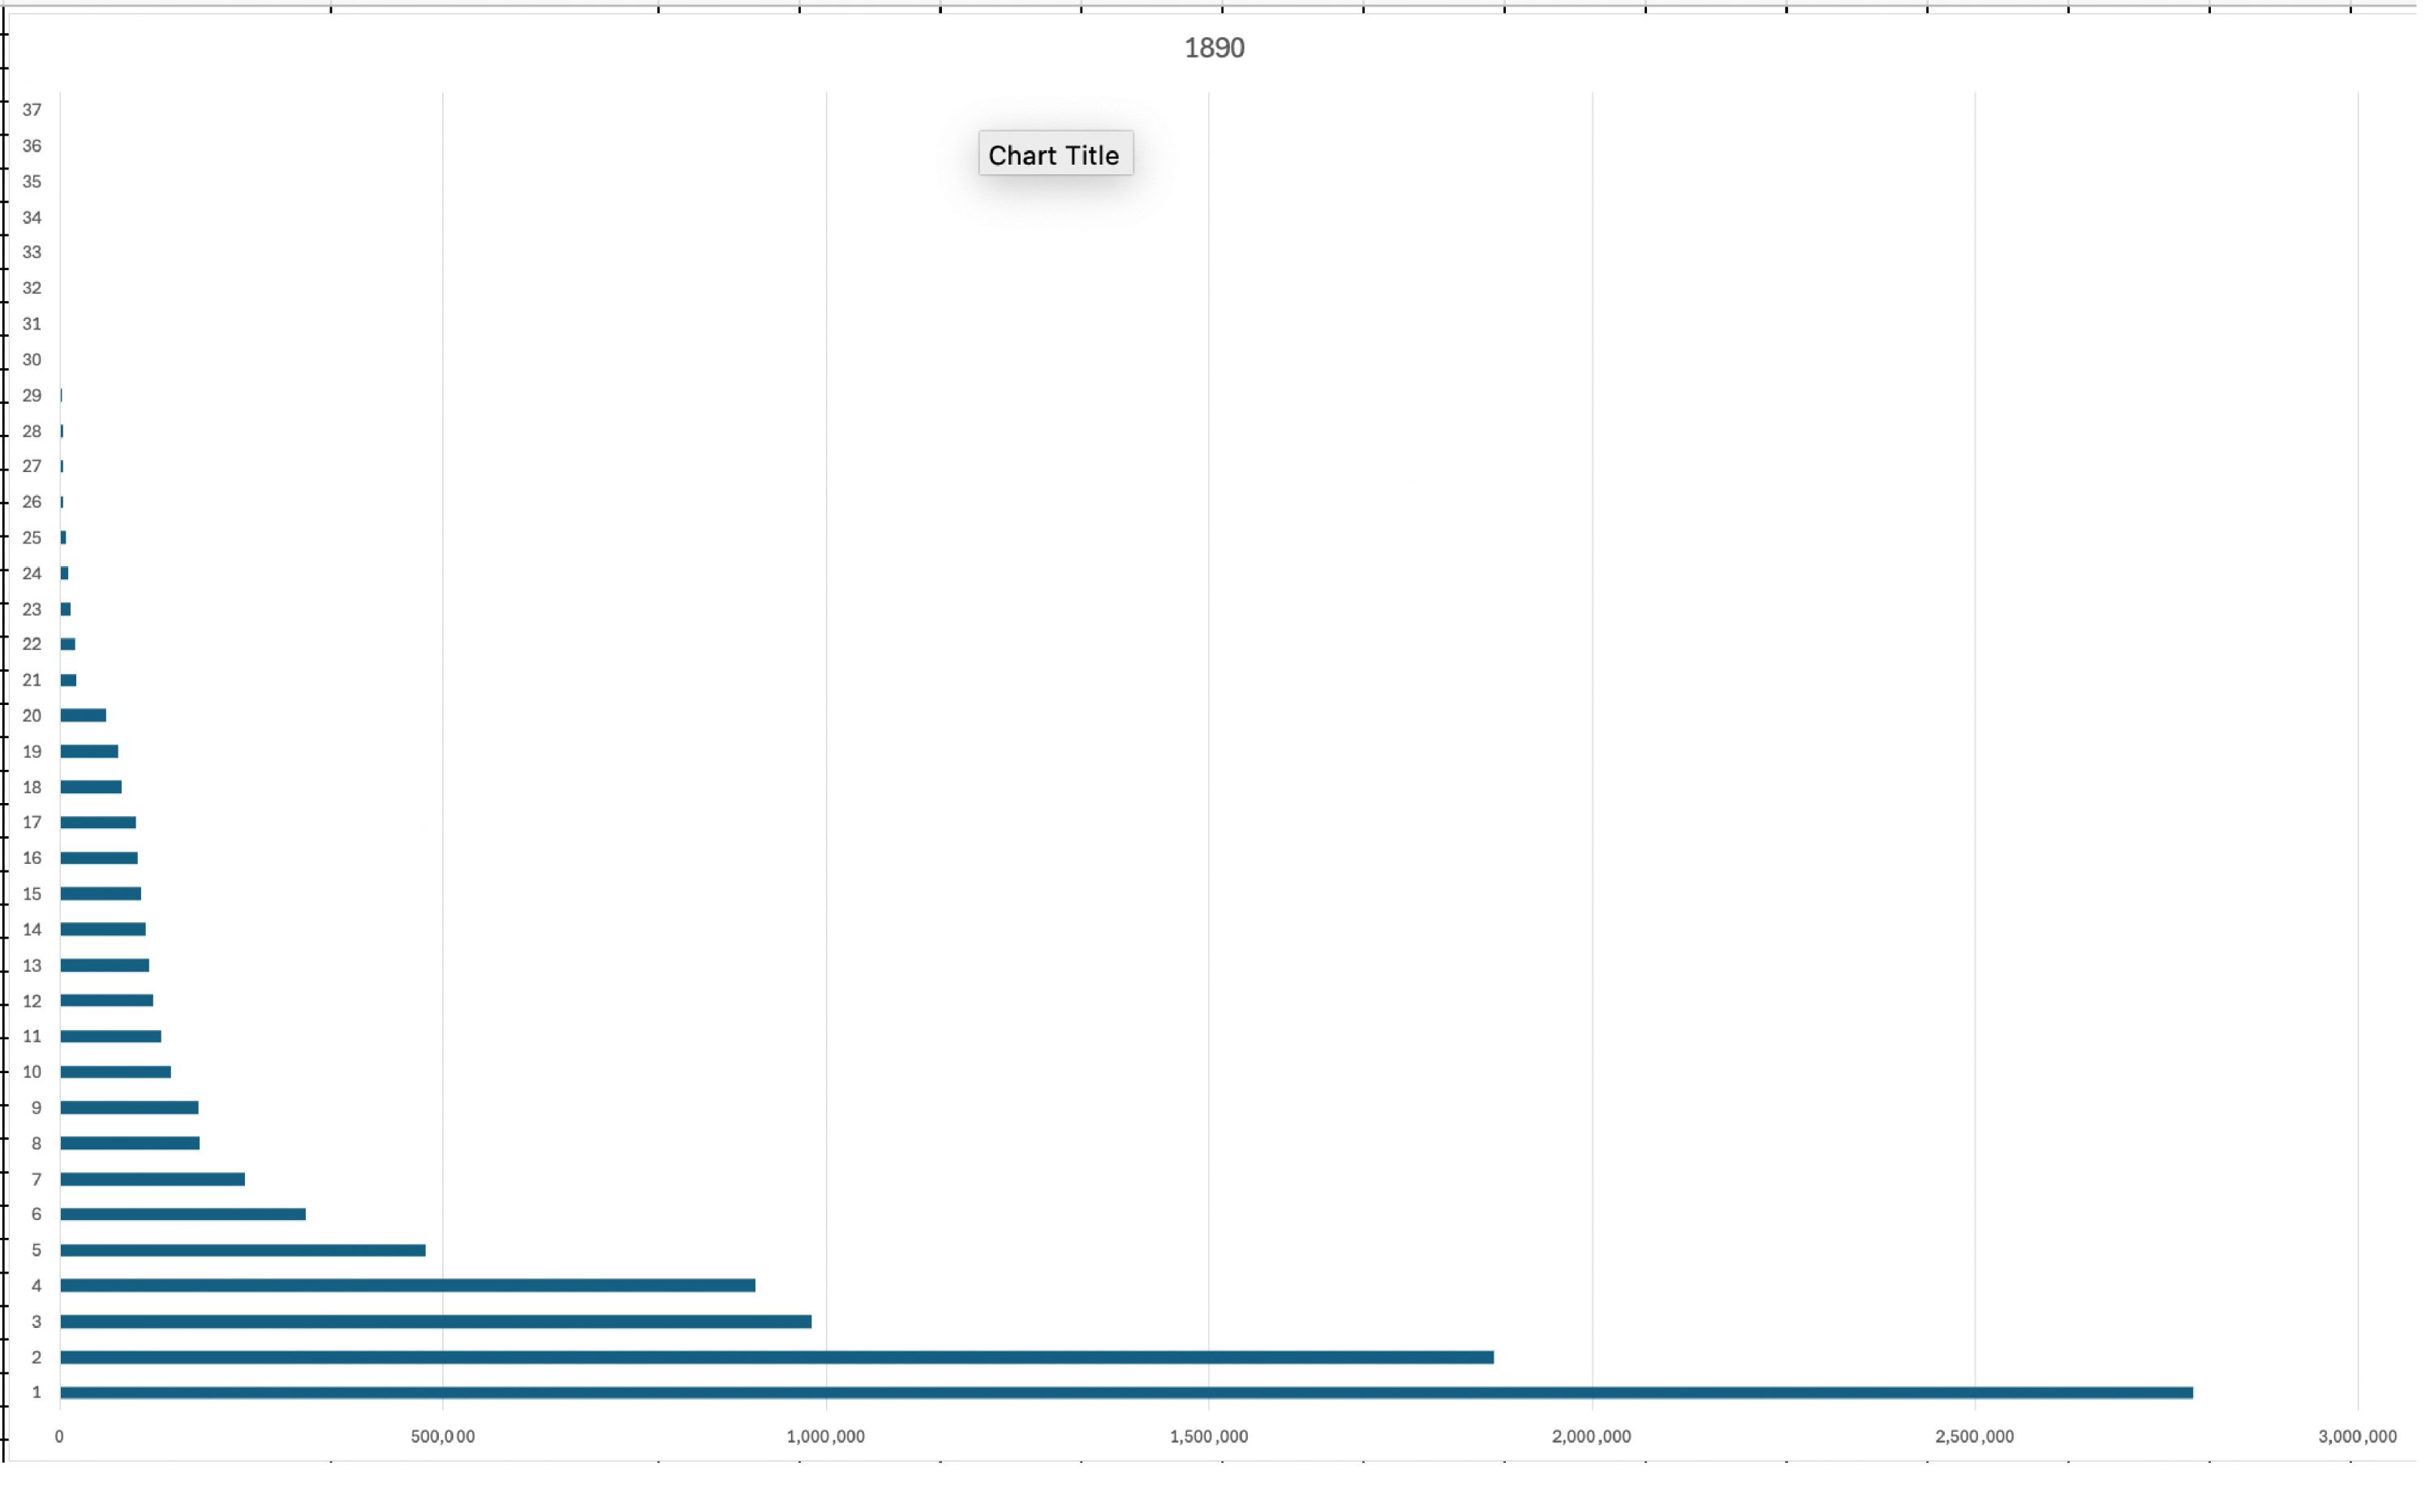Image resolution: width=2434 pixels, height=1512 pixels.
Task: Select the bar for category 20
Action: (83, 715)
